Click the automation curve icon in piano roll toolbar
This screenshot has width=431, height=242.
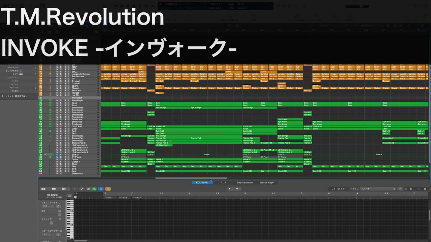(x=81, y=189)
